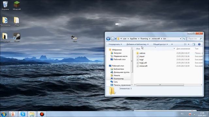Open Skype from the taskbar

tap(23, 114)
